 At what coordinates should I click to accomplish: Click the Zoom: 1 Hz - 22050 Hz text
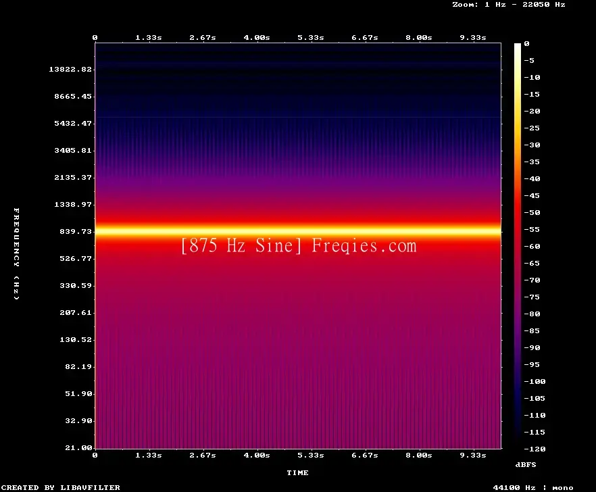(x=509, y=5)
